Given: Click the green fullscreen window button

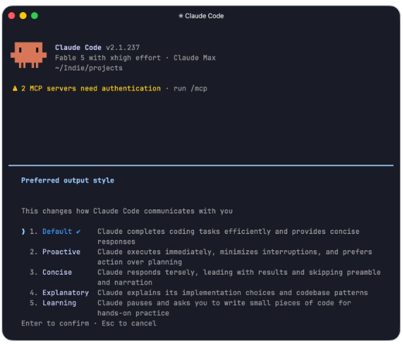Looking at the screenshot, I should pos(35,16).
